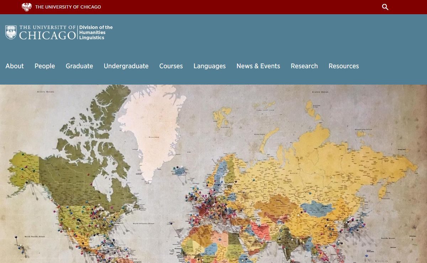Navigate to the Research menu item
This screenshot has height=263, width=427.
(304, 66)
